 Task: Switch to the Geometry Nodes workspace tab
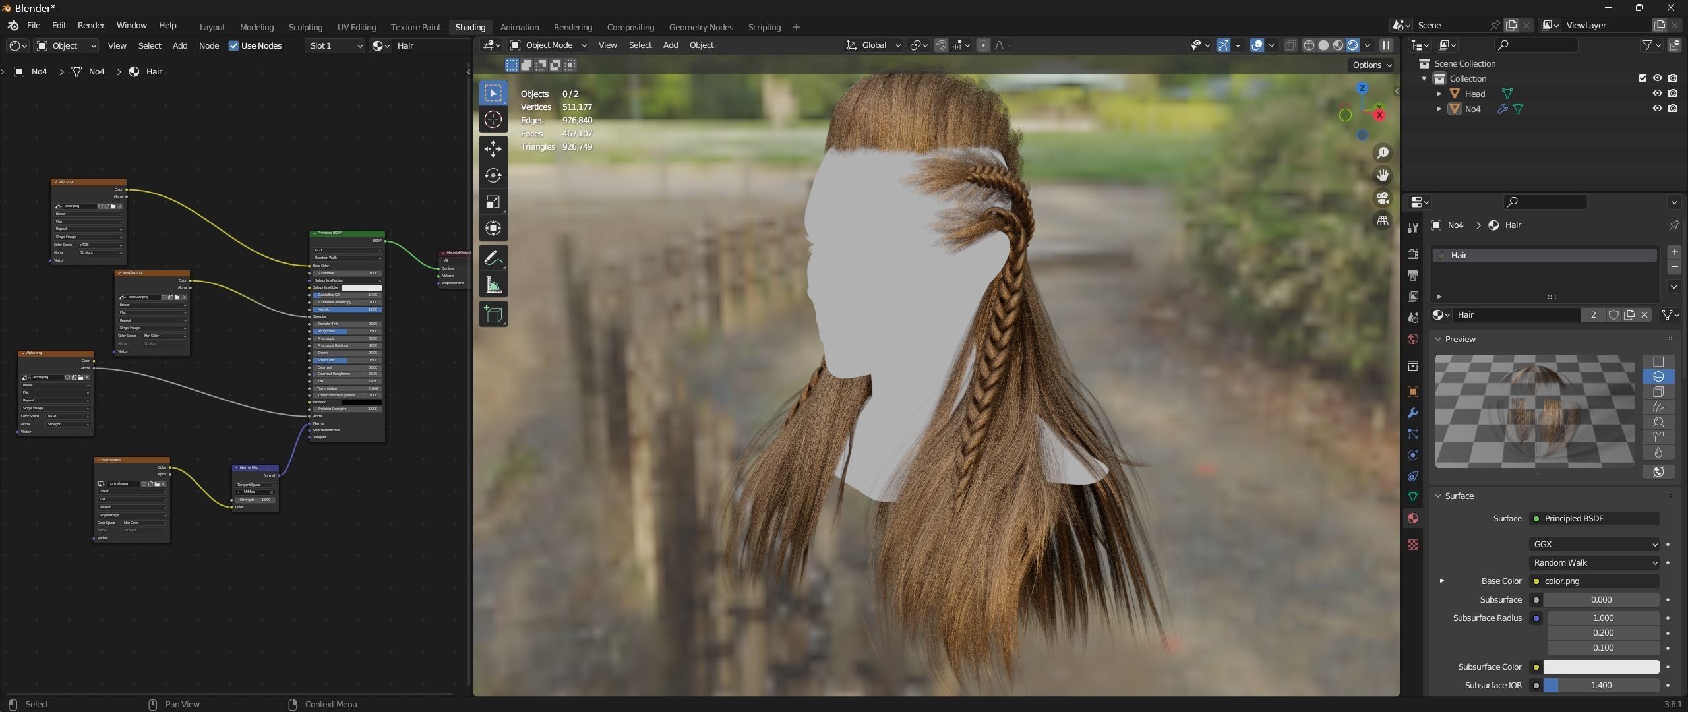(x=701, y=27)
